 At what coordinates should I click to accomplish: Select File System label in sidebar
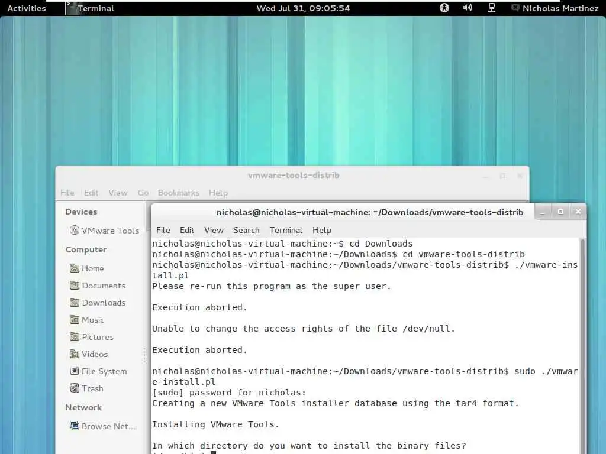104,371
